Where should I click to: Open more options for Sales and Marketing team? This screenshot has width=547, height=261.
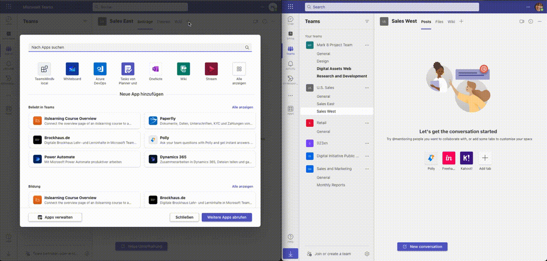[x=367, y=169]
